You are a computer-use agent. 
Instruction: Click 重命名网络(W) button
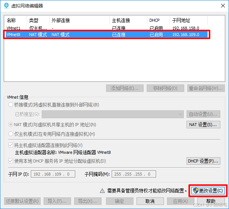click(206, 88)
